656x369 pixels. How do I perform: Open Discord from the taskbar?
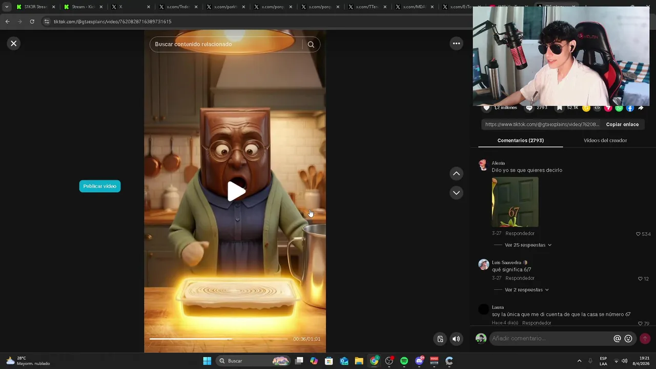click(x=419, y=361)
